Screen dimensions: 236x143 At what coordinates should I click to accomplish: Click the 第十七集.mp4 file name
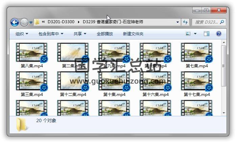[x=197, y=95]
